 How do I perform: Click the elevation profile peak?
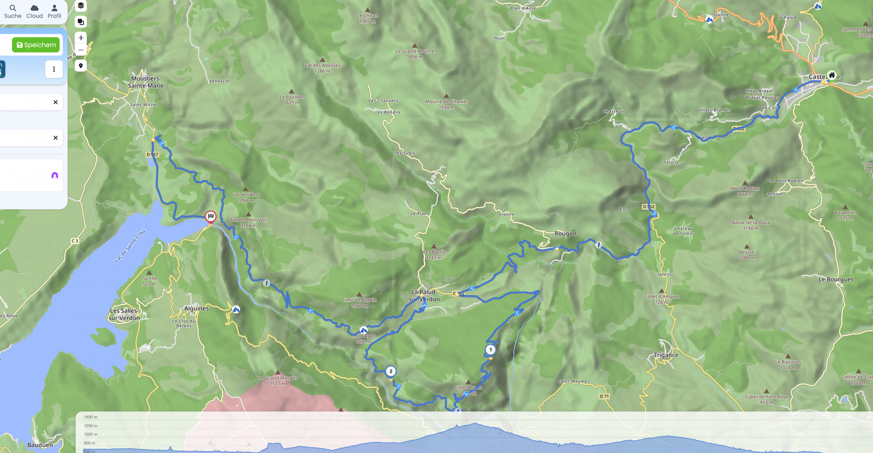(474, 423)
